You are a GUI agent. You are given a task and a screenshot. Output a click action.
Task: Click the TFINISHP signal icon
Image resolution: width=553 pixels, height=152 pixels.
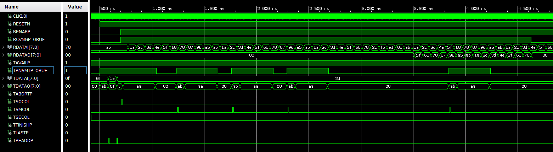tap(10, 125)
